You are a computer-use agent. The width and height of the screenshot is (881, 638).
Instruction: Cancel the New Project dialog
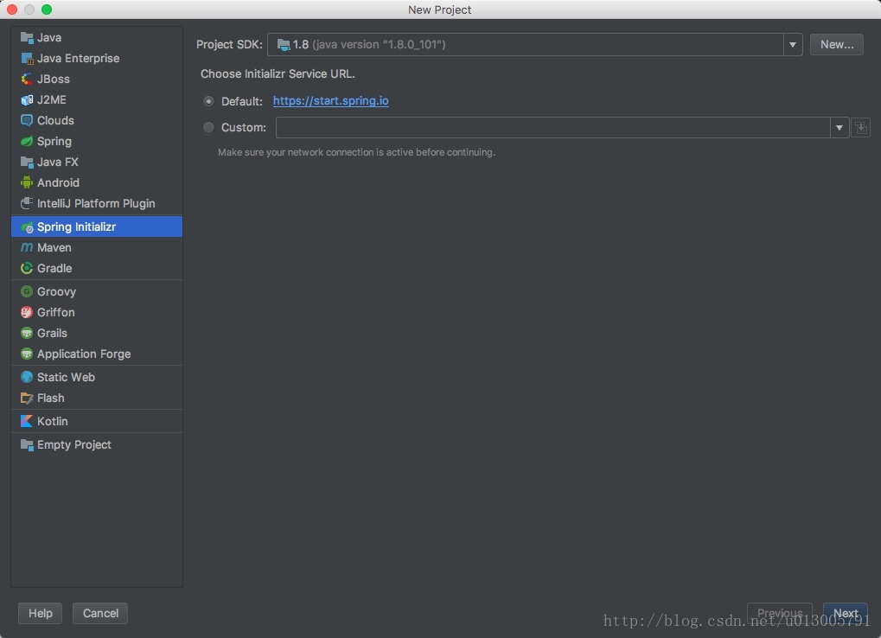[x=100, y=613]
